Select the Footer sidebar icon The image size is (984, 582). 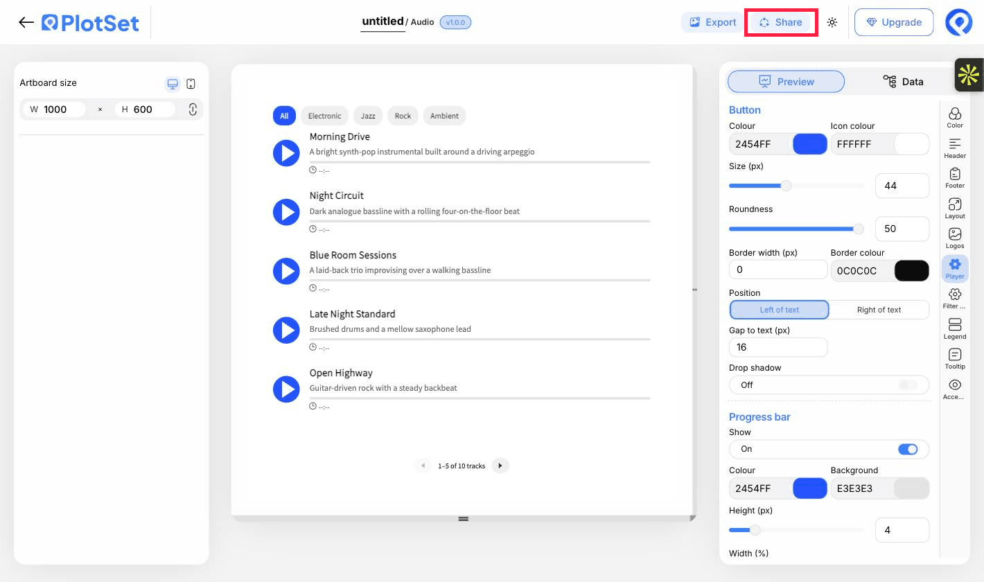[x=955, y=178]
